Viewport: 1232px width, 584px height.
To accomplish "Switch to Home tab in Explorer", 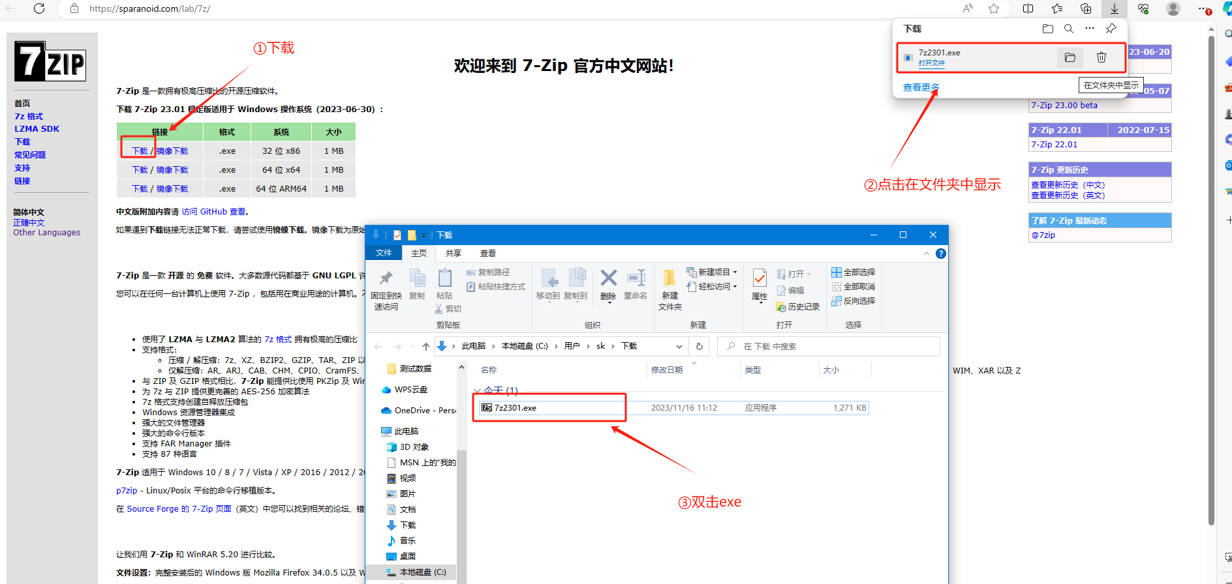I will tap(419, 253).
